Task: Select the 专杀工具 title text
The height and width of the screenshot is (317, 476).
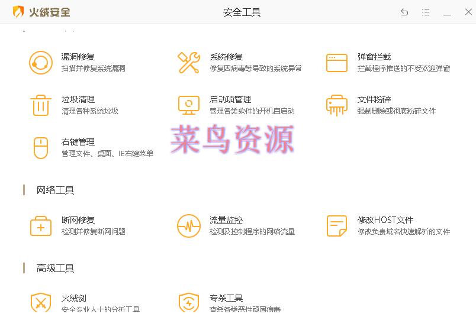Action: click(x=226, y=298)
